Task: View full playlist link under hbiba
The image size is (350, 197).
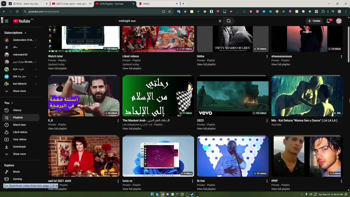Action: click(x=206, y=65)
